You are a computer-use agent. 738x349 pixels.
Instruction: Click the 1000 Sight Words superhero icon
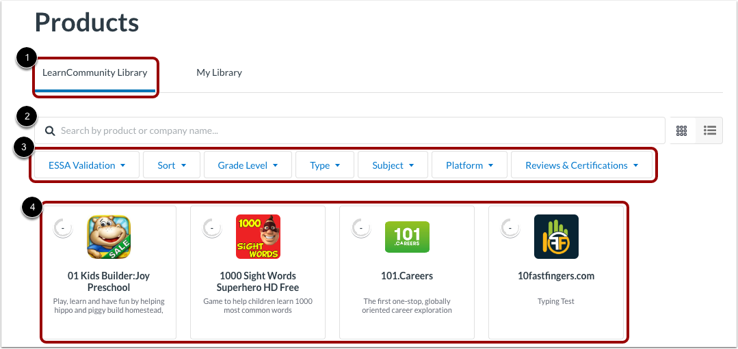258,237
